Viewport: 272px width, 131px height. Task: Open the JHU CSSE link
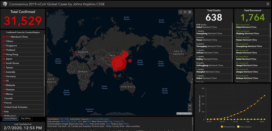coord(64,119)
